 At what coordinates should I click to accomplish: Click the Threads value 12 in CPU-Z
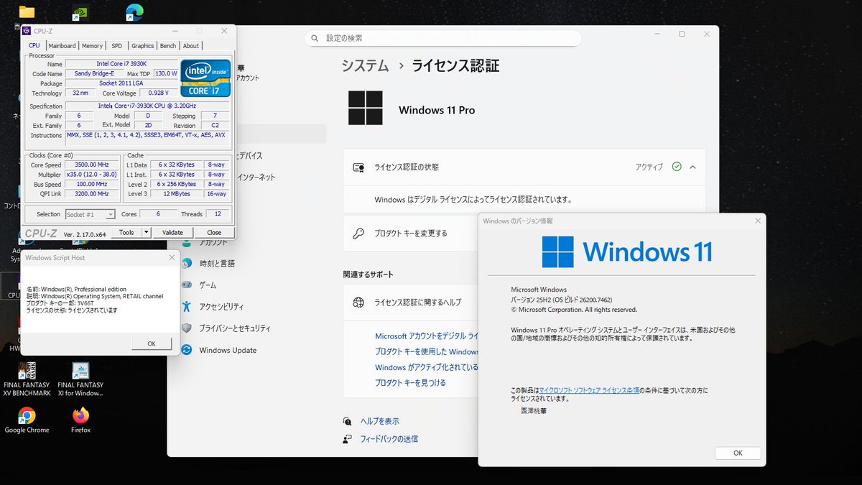click(217, 214)
